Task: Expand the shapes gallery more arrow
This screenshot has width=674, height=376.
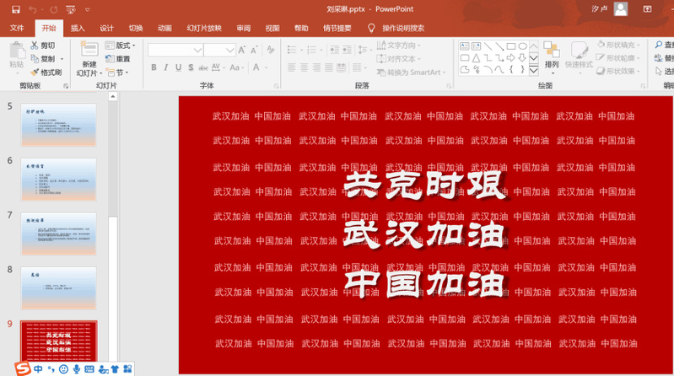Action: 533,70
